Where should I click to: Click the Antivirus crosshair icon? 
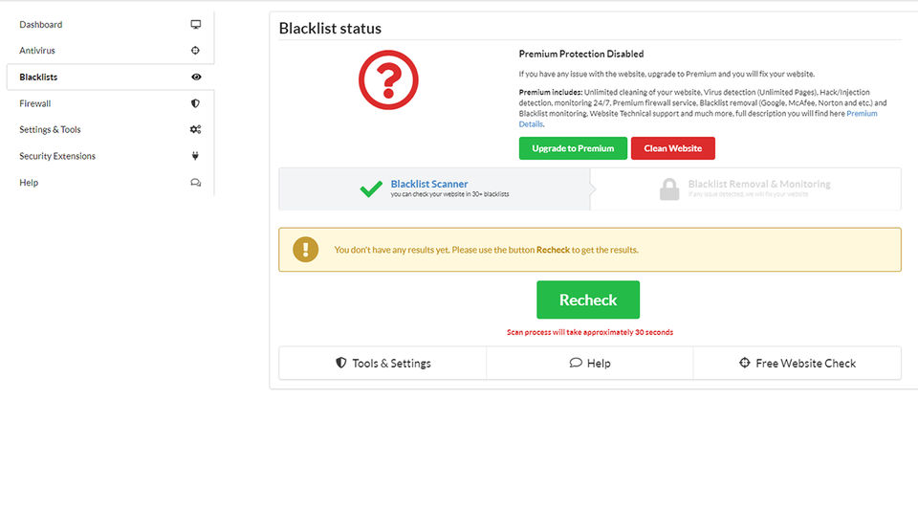[196, 51]
